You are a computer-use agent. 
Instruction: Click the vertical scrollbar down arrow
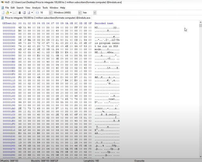coord(200,157)
